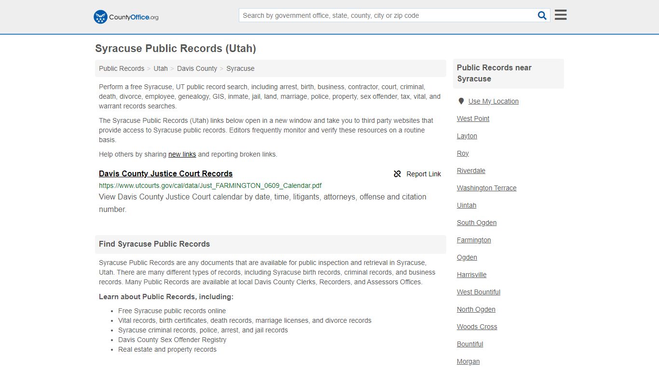
Task: Open Farmington public records
Action: (474, 240)
